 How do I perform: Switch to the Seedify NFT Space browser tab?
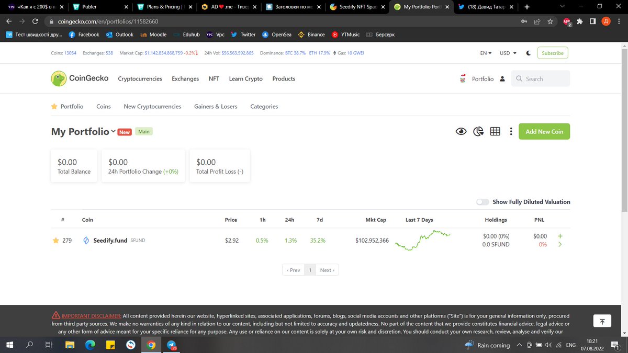coord(358,7)
